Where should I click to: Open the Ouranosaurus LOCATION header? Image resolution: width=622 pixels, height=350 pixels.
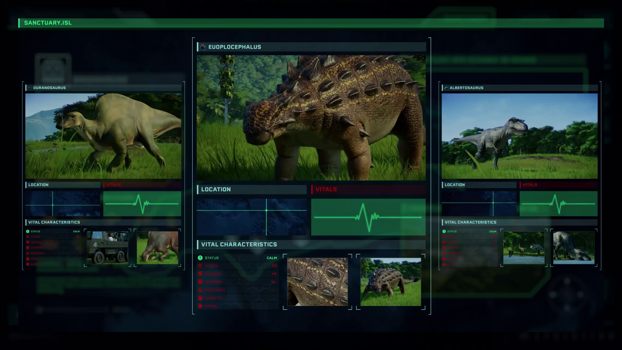pyautogui.click(x=63, y=185)
